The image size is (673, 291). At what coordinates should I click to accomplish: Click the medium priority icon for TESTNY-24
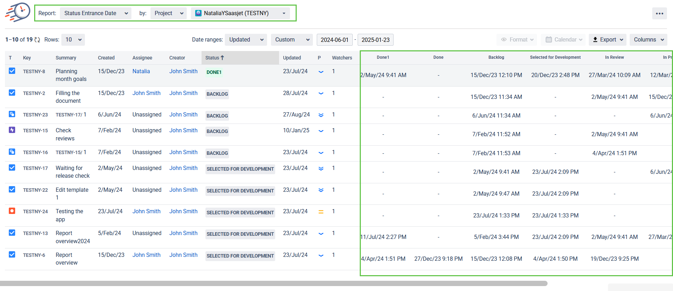click(321, 212)
